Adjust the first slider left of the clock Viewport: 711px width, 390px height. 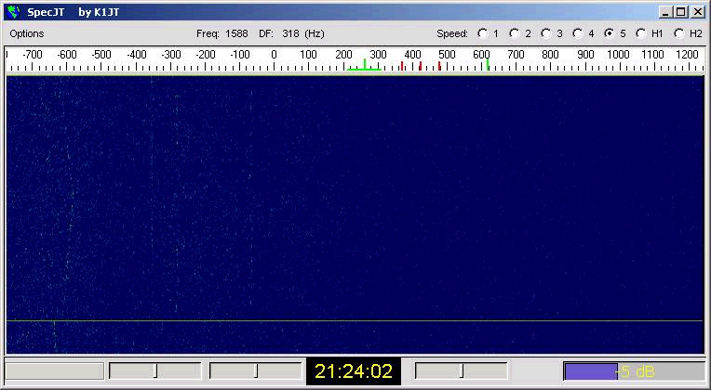pyautogui.click(x=155, y=371)
